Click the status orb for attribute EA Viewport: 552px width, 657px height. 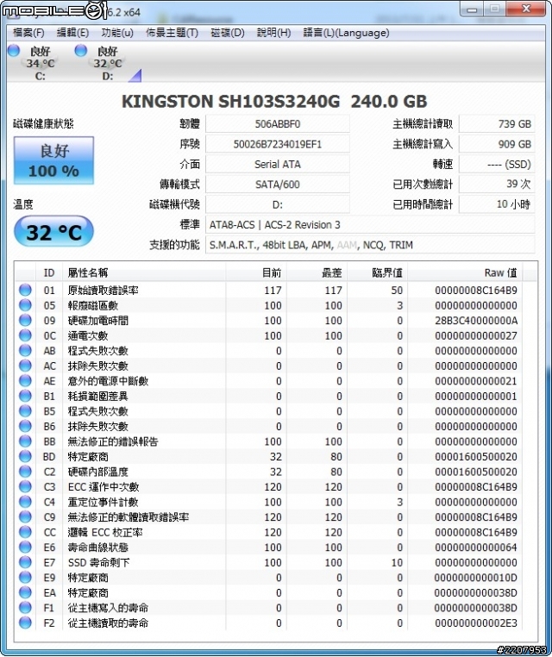25,592
